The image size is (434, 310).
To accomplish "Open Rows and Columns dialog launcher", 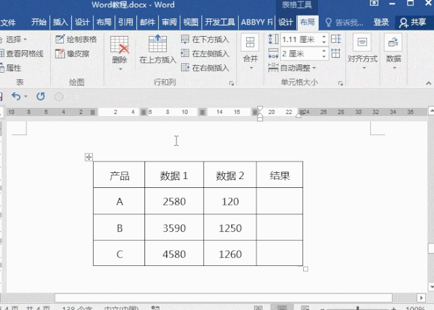I will click(231, 83).
